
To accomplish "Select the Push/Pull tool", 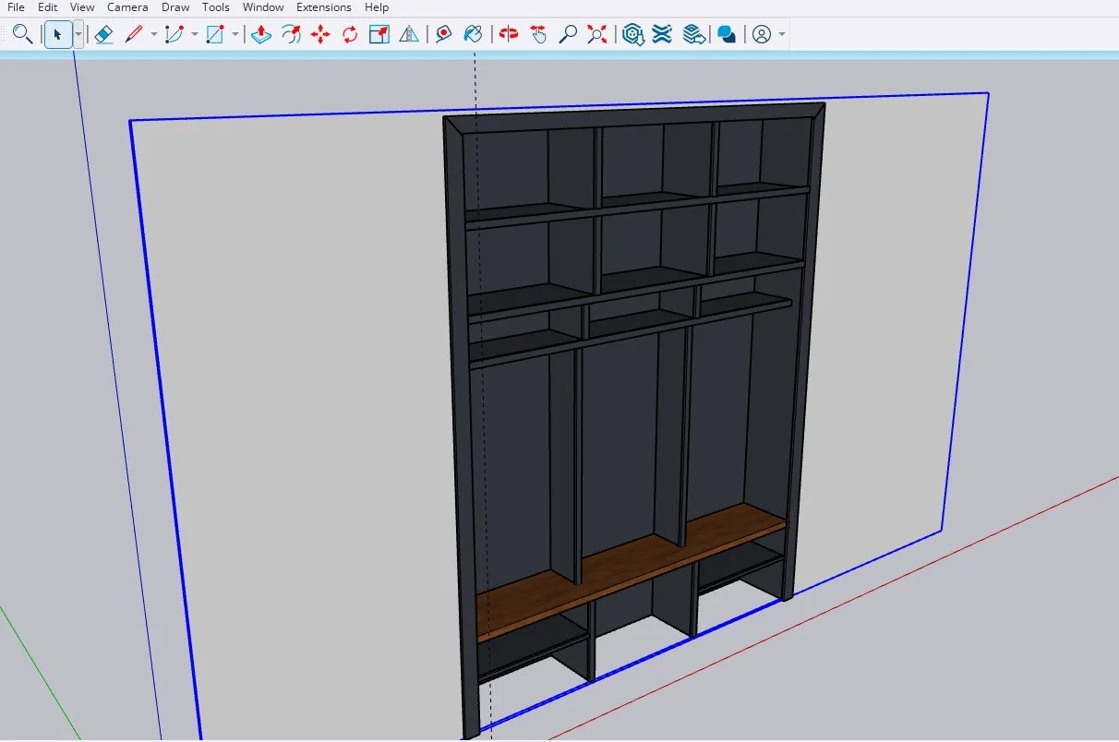I will (262, 35).
